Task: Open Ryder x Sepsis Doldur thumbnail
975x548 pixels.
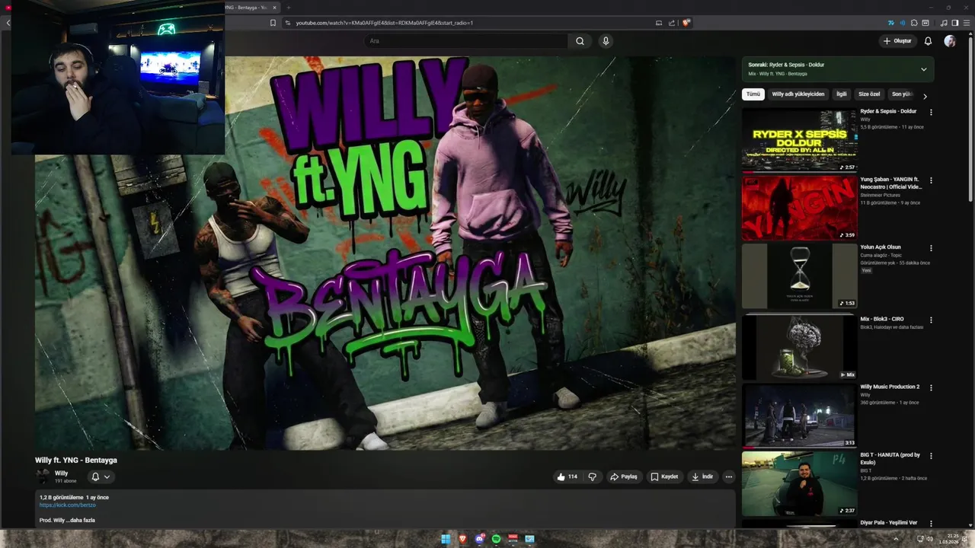Action: [799, 139]
